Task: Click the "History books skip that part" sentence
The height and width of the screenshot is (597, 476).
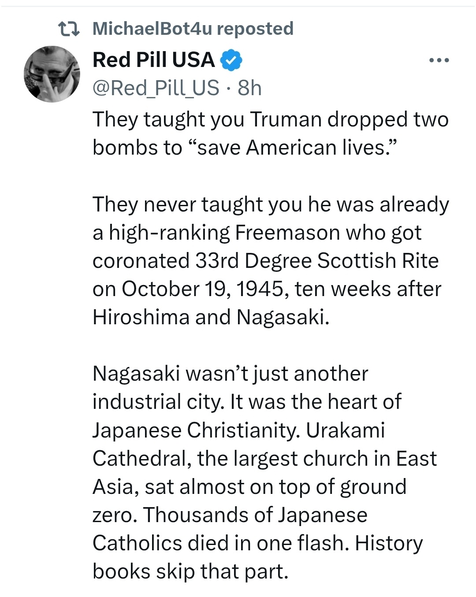Action: tap(258, 557)
